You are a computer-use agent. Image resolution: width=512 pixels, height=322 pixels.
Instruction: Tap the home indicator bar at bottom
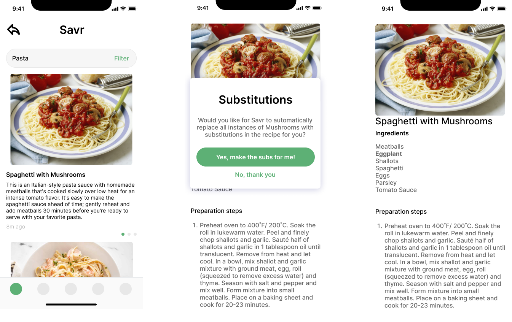click(x=71, y=304)
